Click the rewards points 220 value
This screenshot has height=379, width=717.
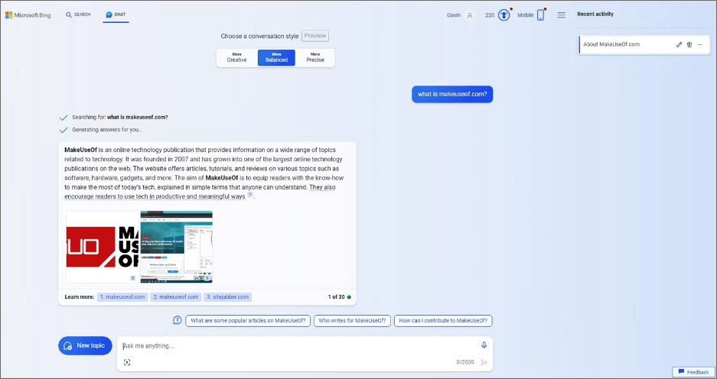pos(490,15)
